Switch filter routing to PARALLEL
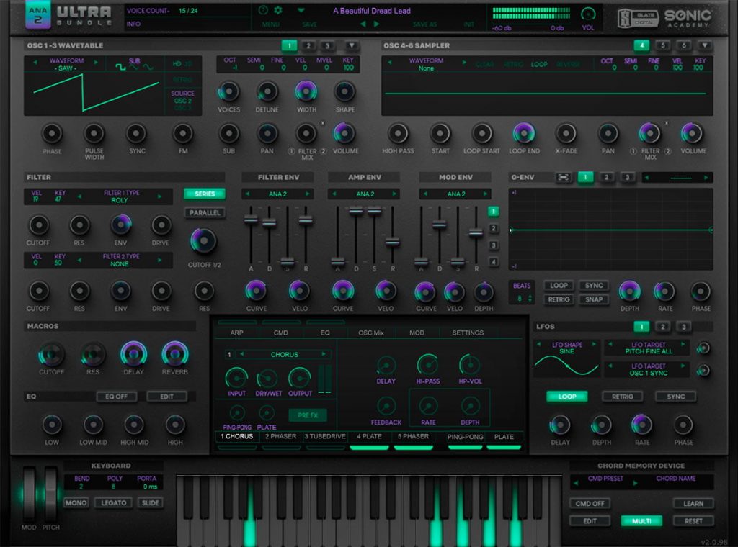Screen dimensions: 738x547 coord(205,212)
